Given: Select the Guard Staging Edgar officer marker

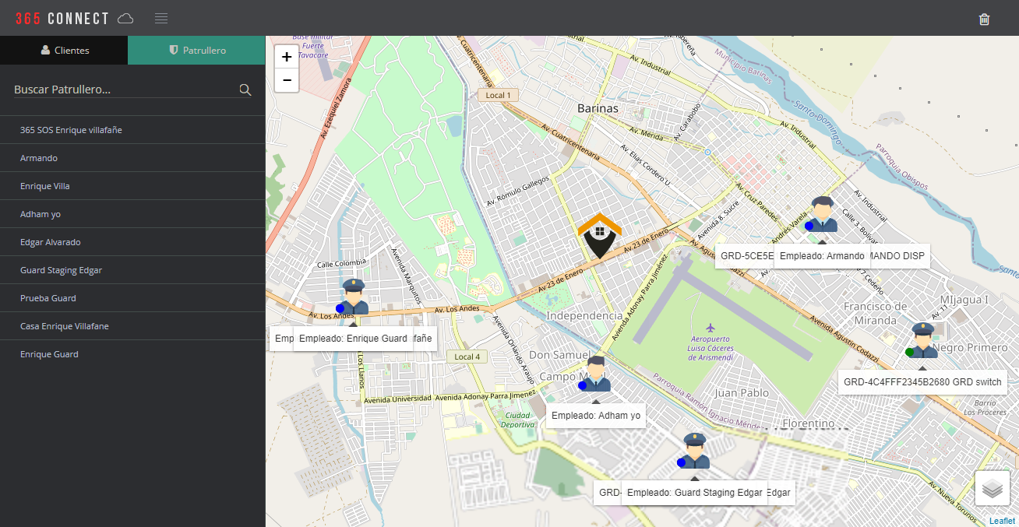Looking at the screenshot, I should tap(694, 451).
